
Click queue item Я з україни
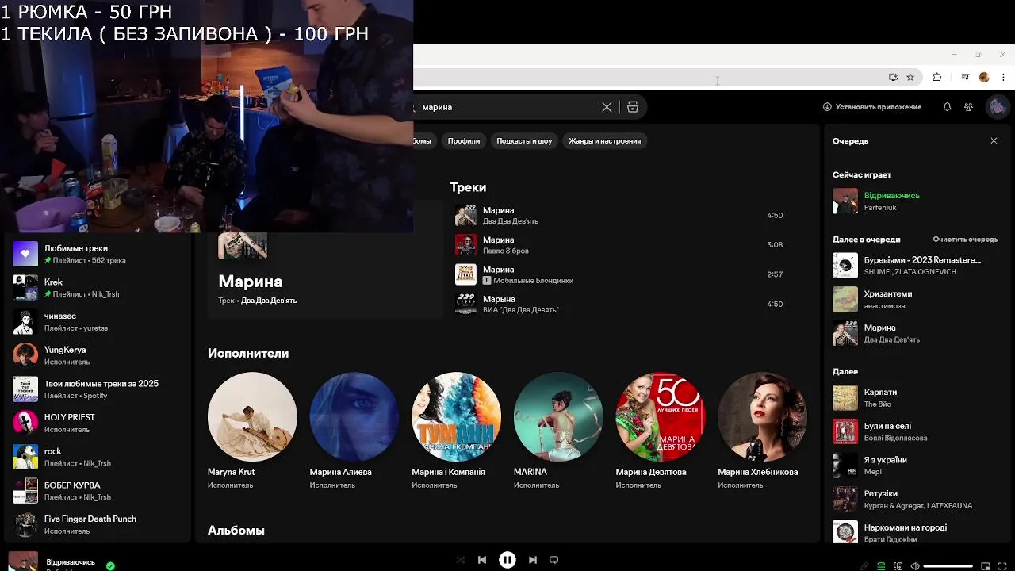(915, 466)
